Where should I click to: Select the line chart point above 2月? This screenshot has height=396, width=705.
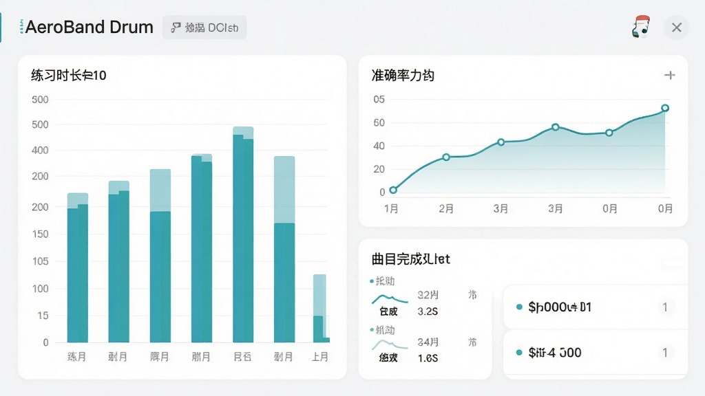446,157
